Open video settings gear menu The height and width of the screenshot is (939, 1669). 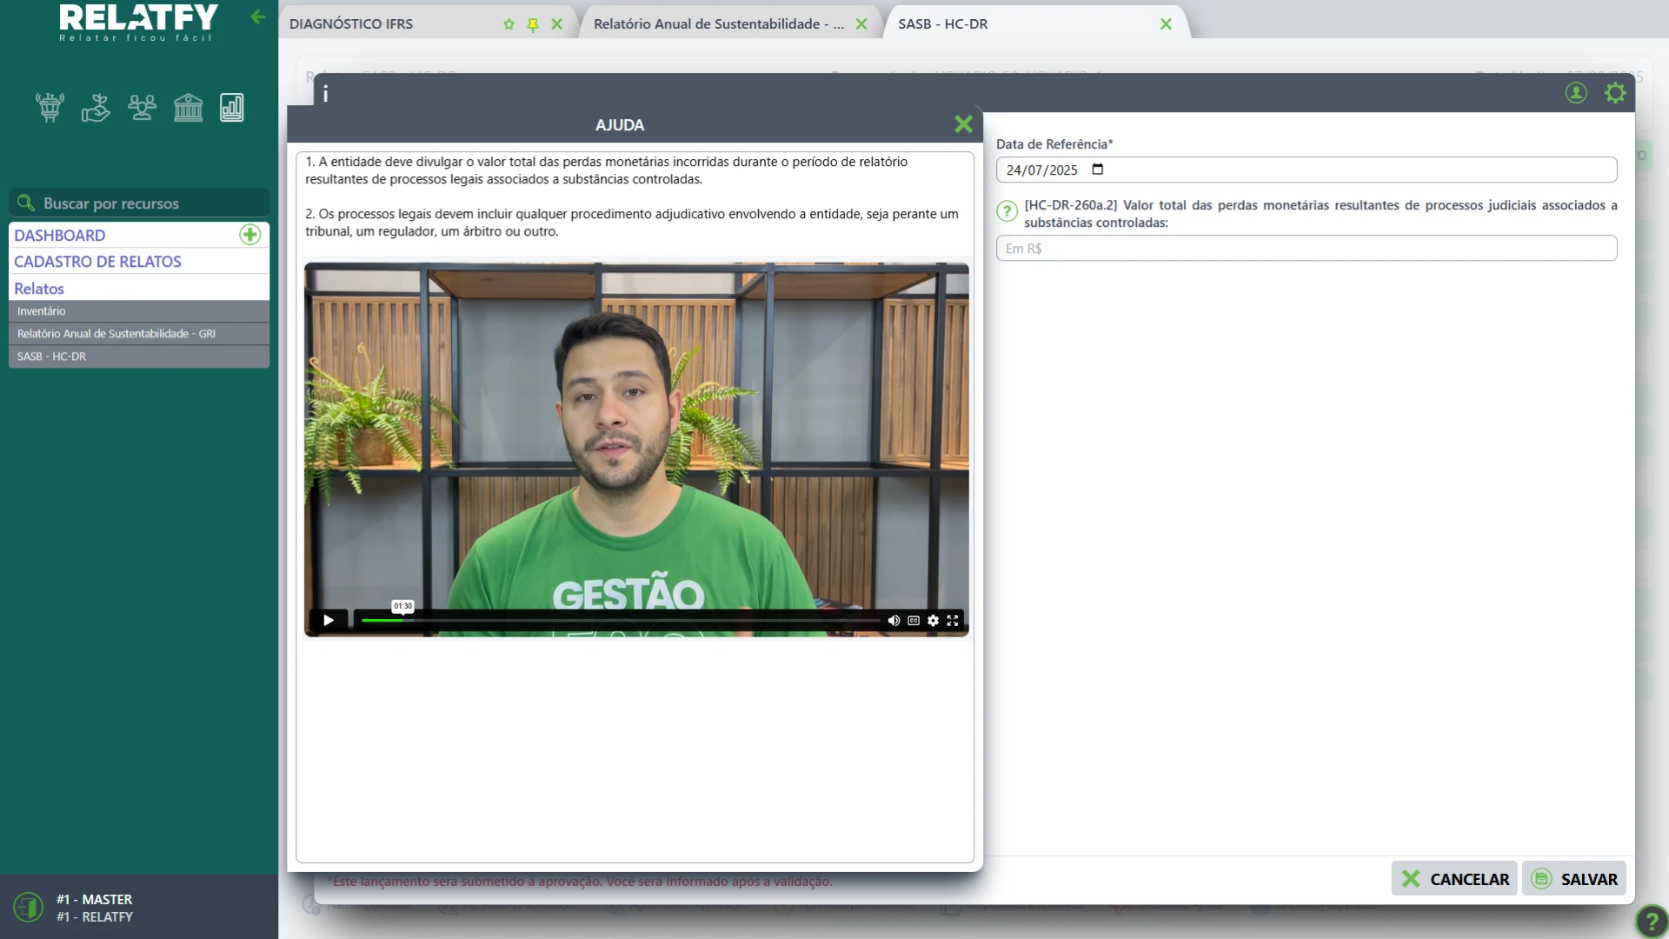[x=933, y=621]
